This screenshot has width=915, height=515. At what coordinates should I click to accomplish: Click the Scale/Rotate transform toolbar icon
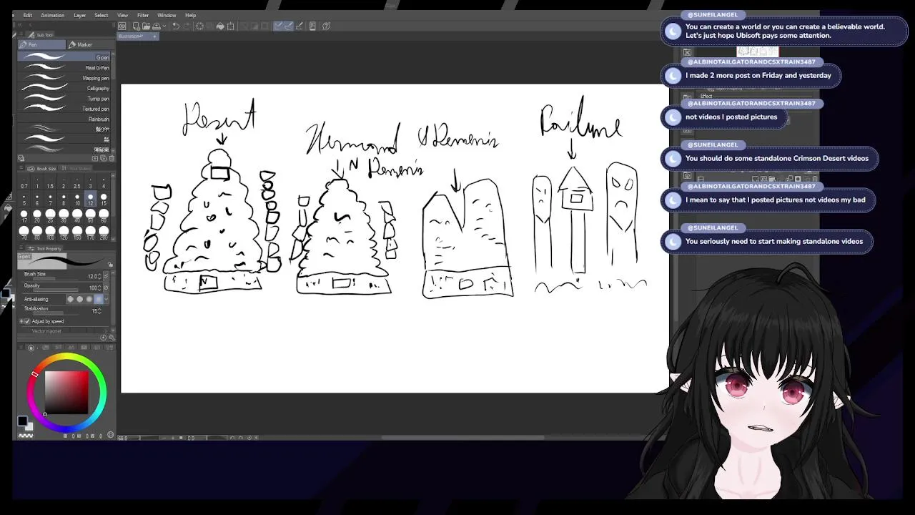click(x=230, y=26)
